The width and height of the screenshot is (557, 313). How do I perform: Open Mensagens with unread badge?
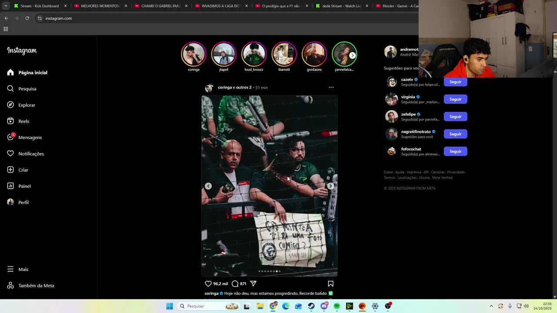24,137
